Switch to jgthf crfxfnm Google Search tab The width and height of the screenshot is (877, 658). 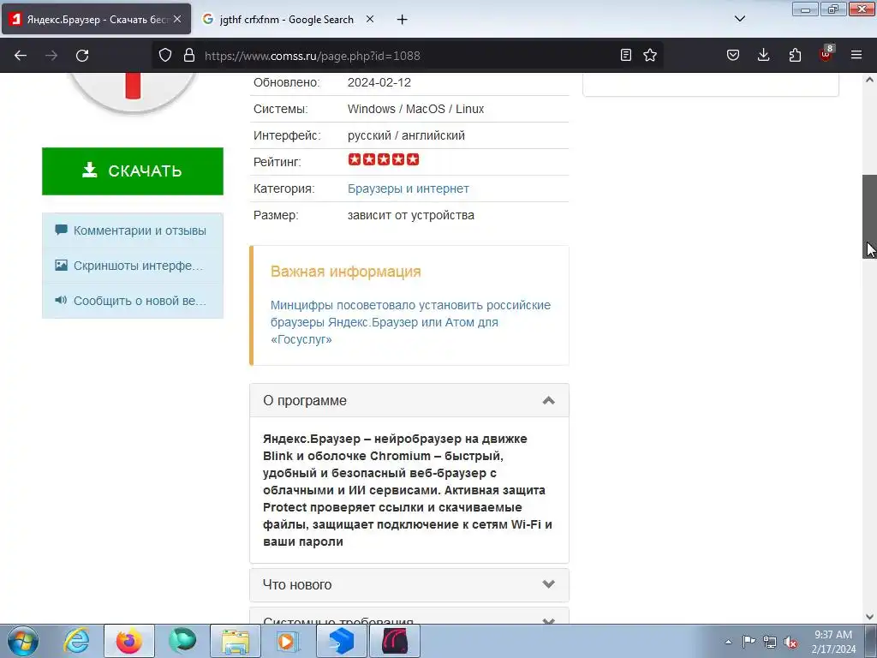click(x=288, y=20)
